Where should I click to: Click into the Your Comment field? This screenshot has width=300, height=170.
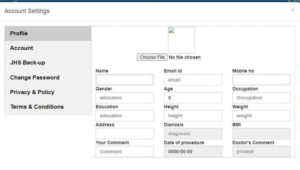pos(125,152)
